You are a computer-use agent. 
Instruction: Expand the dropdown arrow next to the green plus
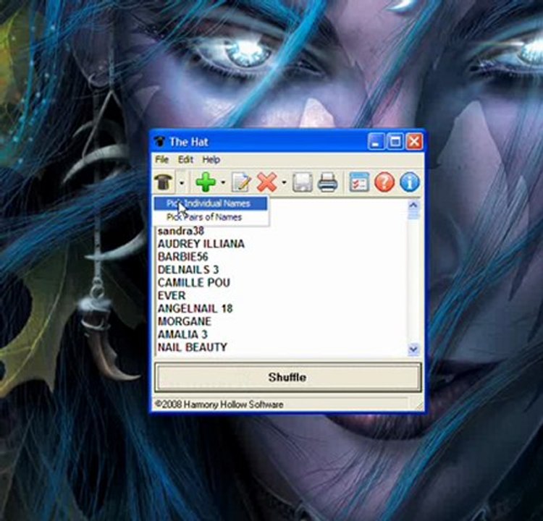[223, 182]
